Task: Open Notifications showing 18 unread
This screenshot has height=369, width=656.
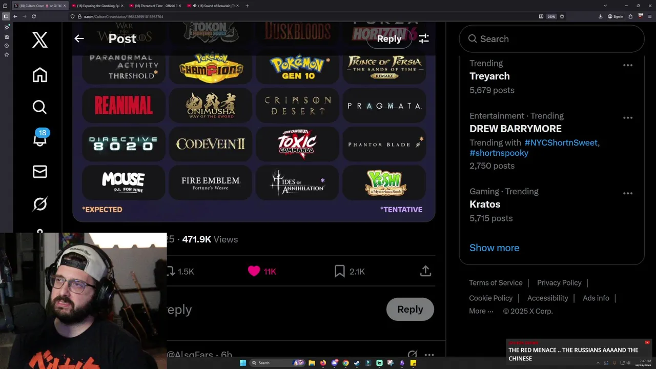Action: point(40,138)
